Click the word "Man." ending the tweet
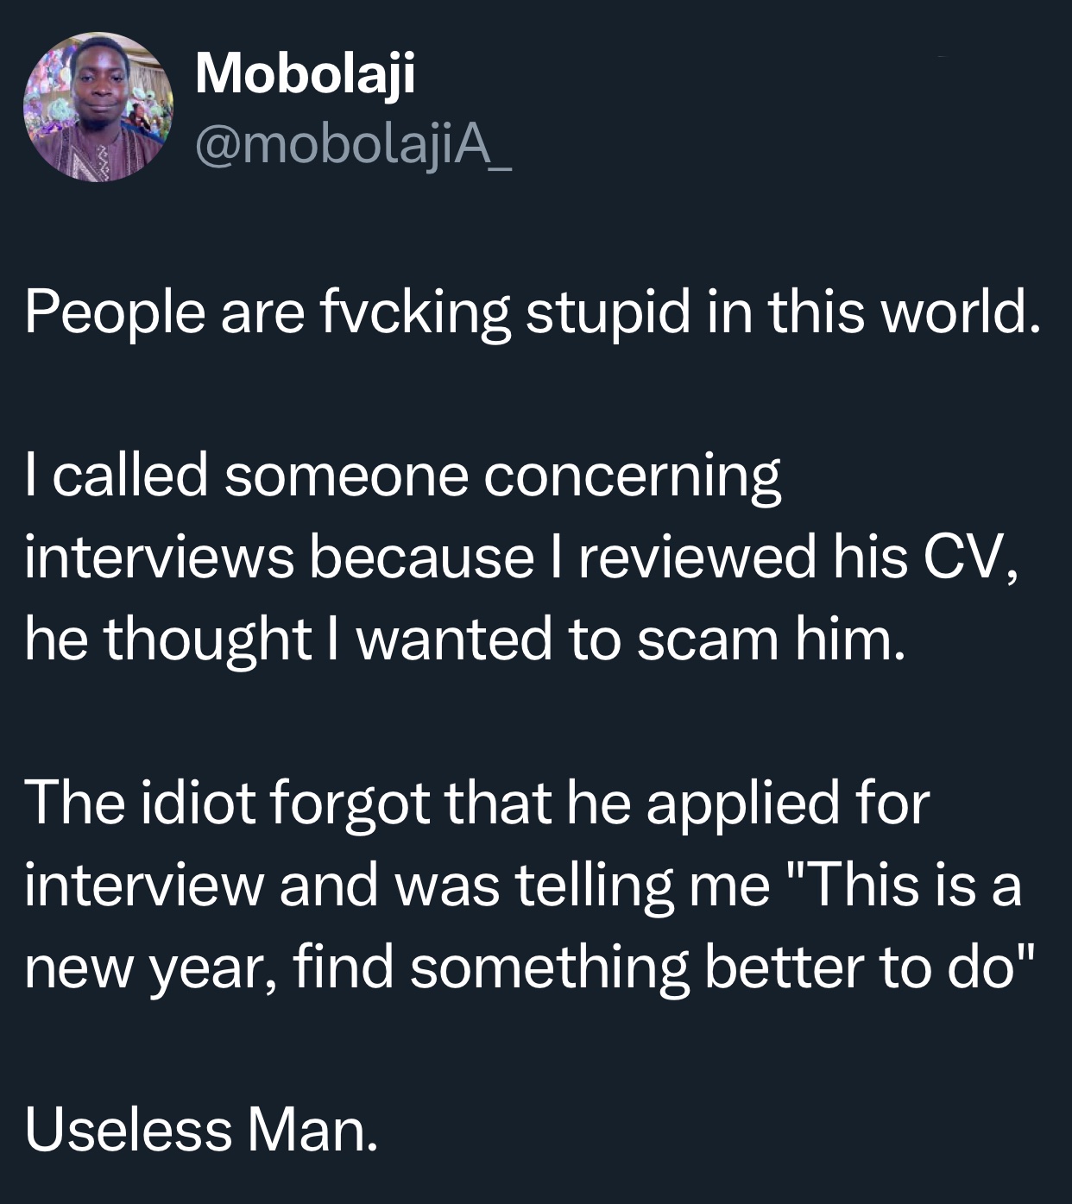The image size is (1072, 1204). [x=313, y=1132]
